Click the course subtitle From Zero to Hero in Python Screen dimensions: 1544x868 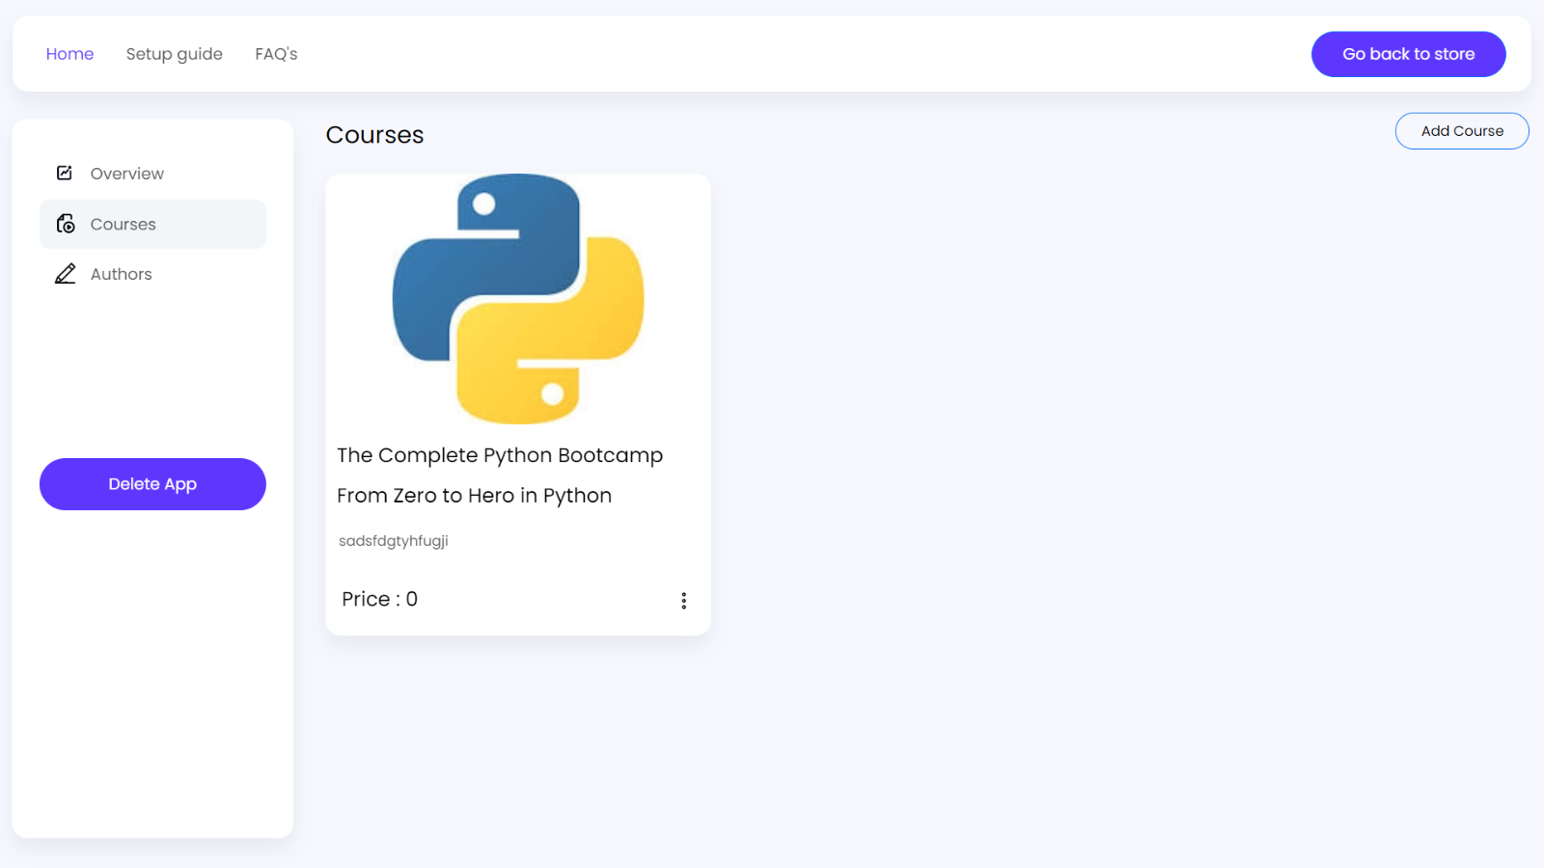point(474,495)
